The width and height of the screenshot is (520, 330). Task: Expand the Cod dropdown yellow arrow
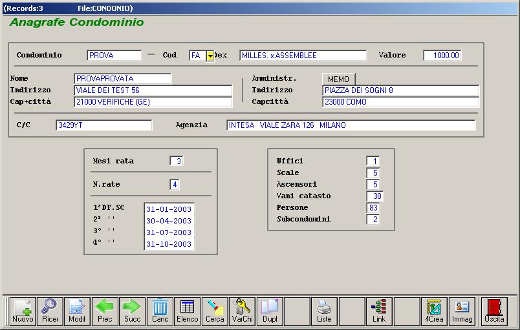(x=210, y=56)
